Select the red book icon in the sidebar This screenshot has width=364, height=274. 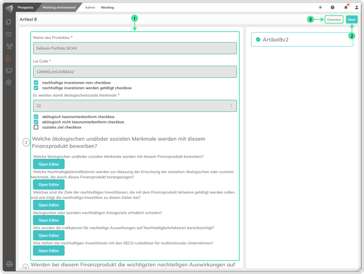click(9, 58)
